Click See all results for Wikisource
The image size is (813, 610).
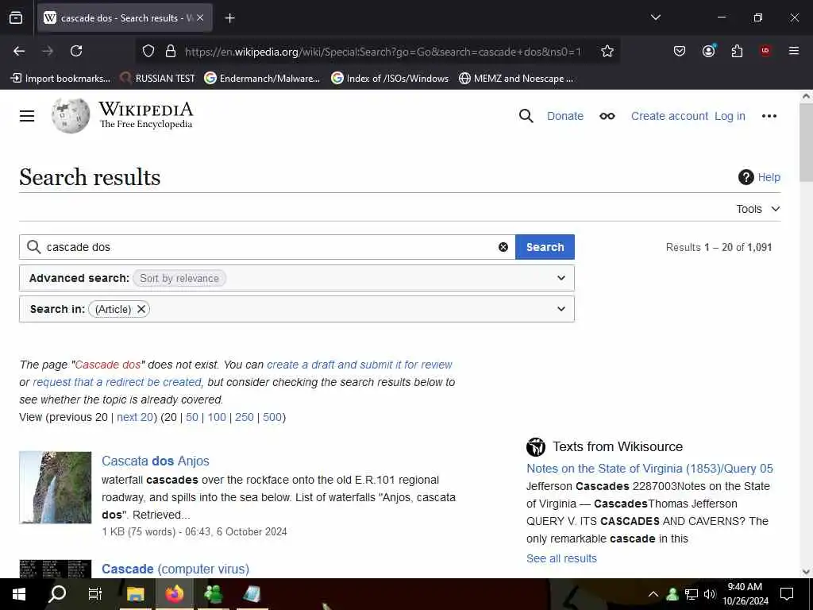point(561,558)
